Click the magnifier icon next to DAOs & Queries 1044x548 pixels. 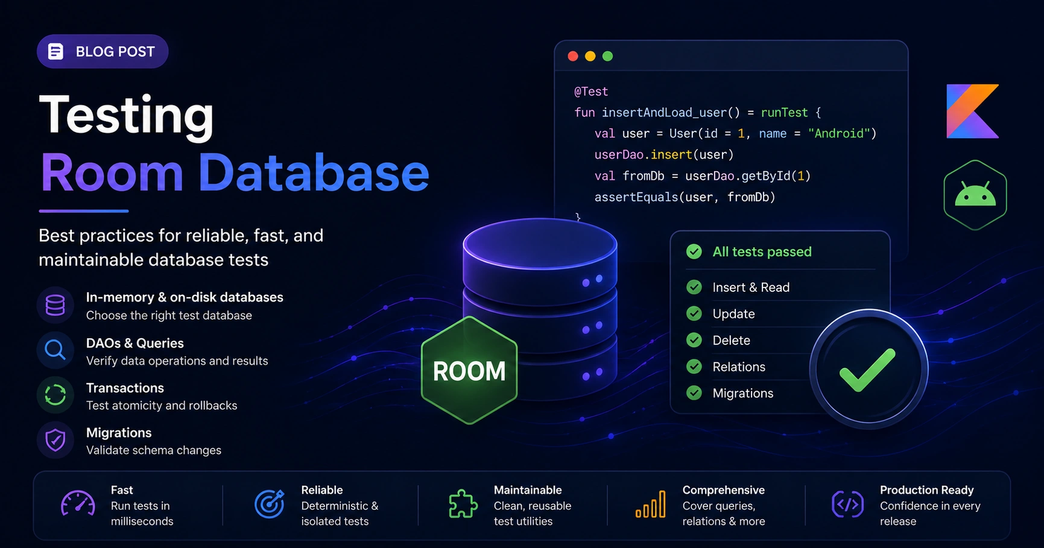click(x=55, y=350)
